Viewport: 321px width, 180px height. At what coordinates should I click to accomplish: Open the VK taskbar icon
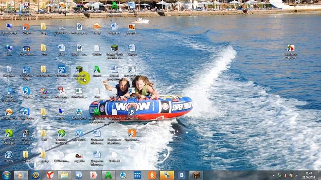click(182, 175)
